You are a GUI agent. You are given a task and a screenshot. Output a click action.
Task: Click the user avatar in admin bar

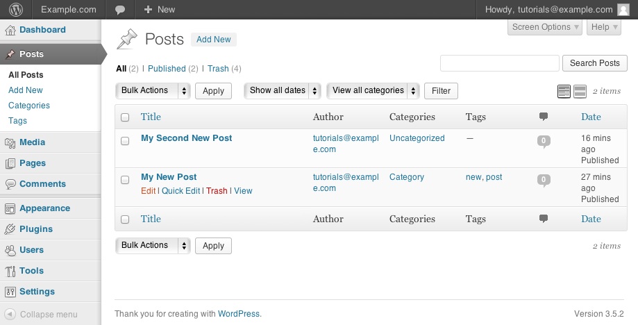tap(623, 10)
